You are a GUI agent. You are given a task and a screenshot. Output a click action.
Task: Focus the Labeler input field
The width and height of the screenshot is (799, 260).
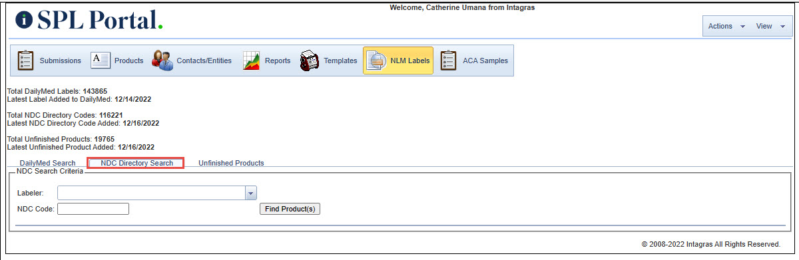tap(152, 193)
